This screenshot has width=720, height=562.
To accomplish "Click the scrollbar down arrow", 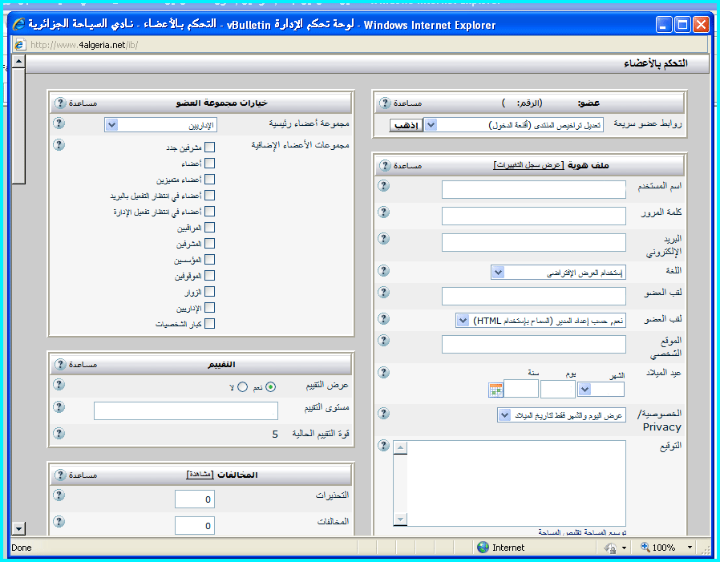I will click(x=19, y=528).
